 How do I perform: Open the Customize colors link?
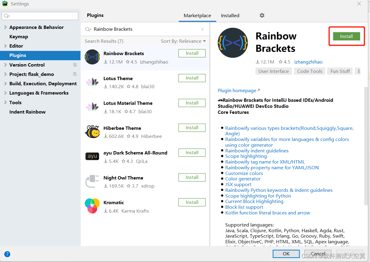244,173
